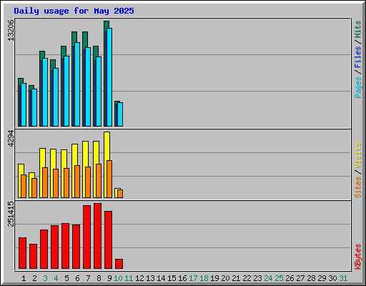Image resolution: width=366 pixels, height=286 pixels.
Task: Click the orange Sites bar for day 5
Action: click(66, 183)
